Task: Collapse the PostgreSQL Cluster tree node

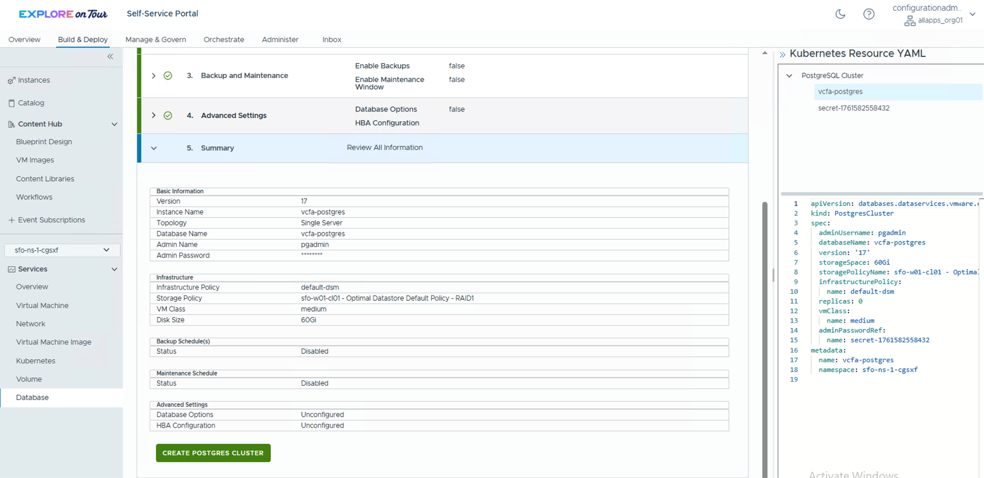Action: (789, 75)
